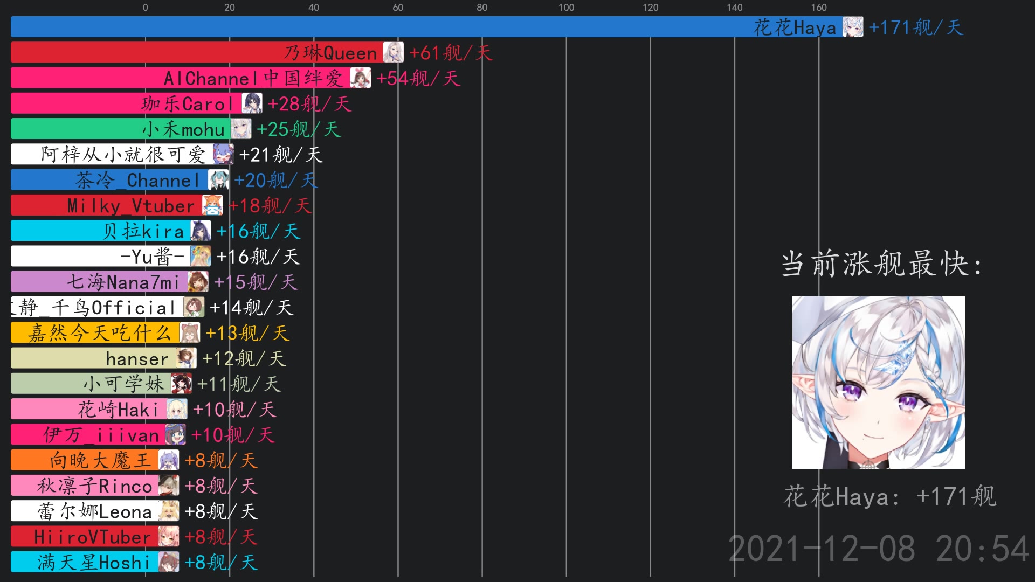Click the +15舰/天 value text
The width and height of the screenshot is (1035, 582).
[x=256, y=282]
